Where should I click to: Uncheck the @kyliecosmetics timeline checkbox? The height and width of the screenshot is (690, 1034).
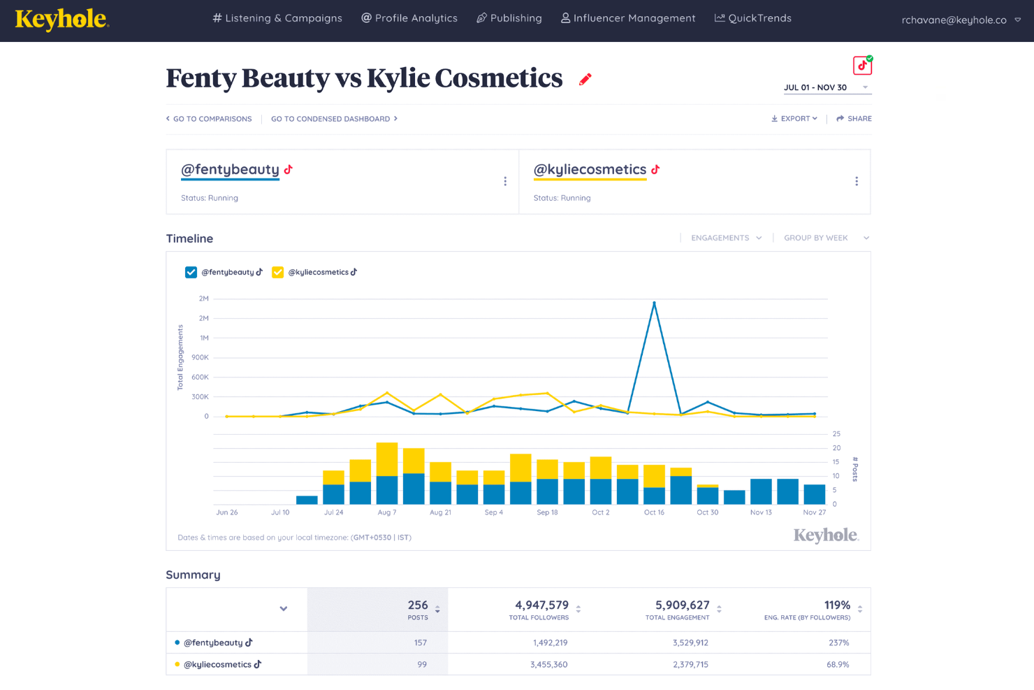coord(277,273)
